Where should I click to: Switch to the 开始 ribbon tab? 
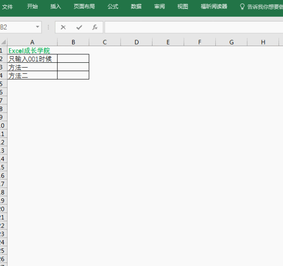click(32, 7)
